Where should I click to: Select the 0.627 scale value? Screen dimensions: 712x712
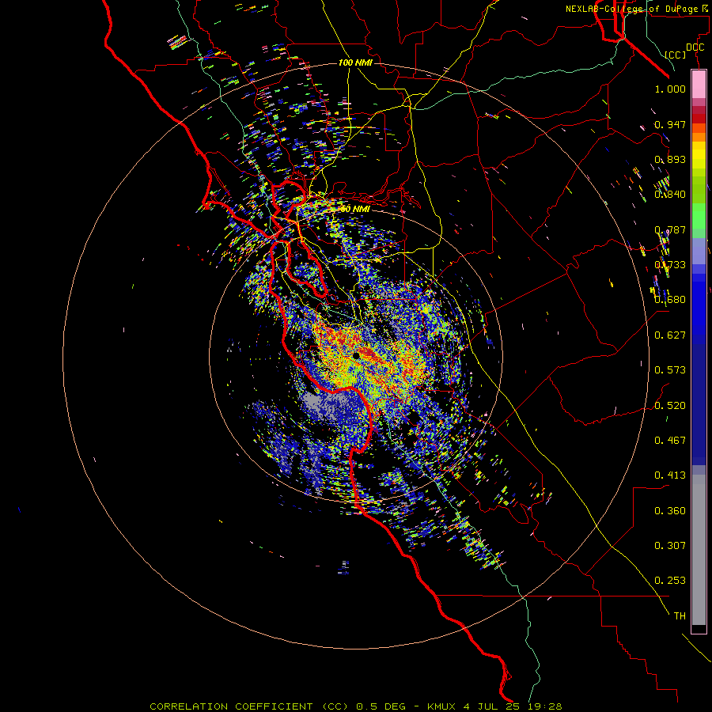[x=670, y=335]
